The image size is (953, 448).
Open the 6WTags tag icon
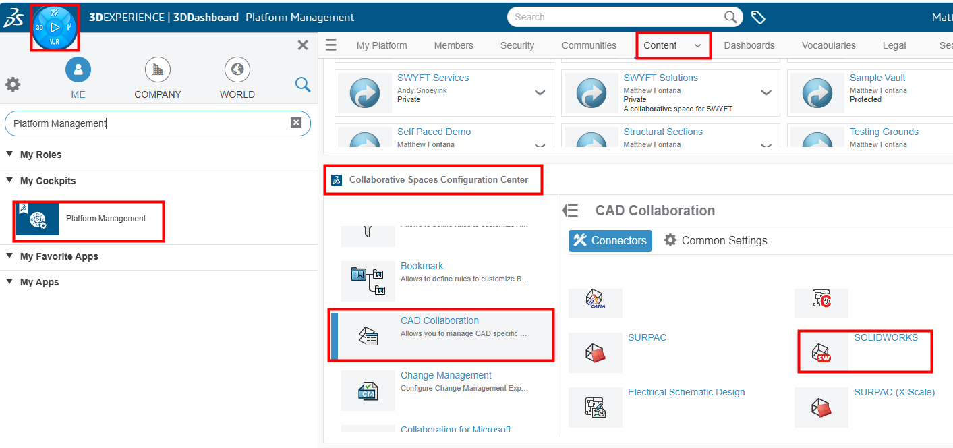758,18
